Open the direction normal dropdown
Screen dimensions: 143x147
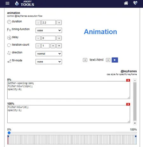(49, 54)
